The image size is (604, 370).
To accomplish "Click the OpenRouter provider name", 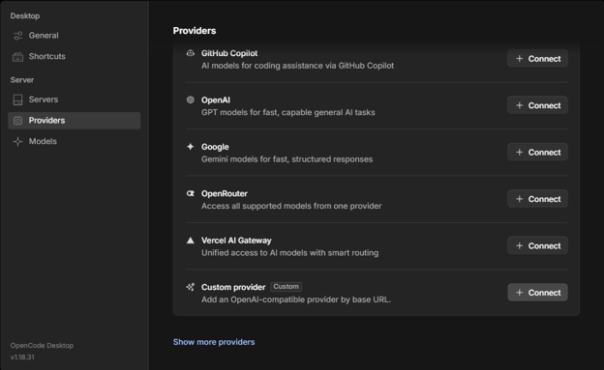I will (225, 194).
